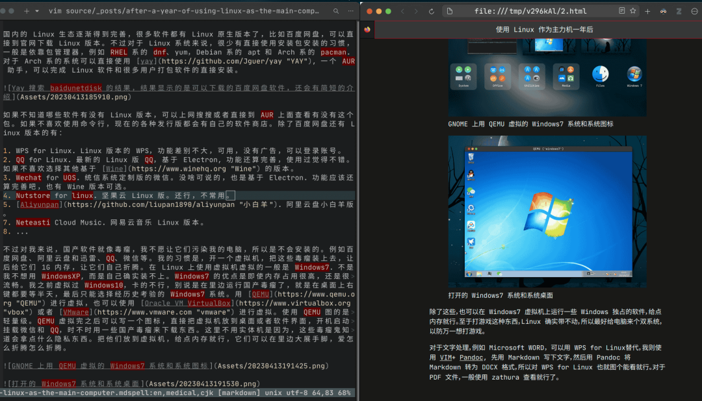Click the page info document icon in address bar
702x401 pixels.
click(450, 11)
